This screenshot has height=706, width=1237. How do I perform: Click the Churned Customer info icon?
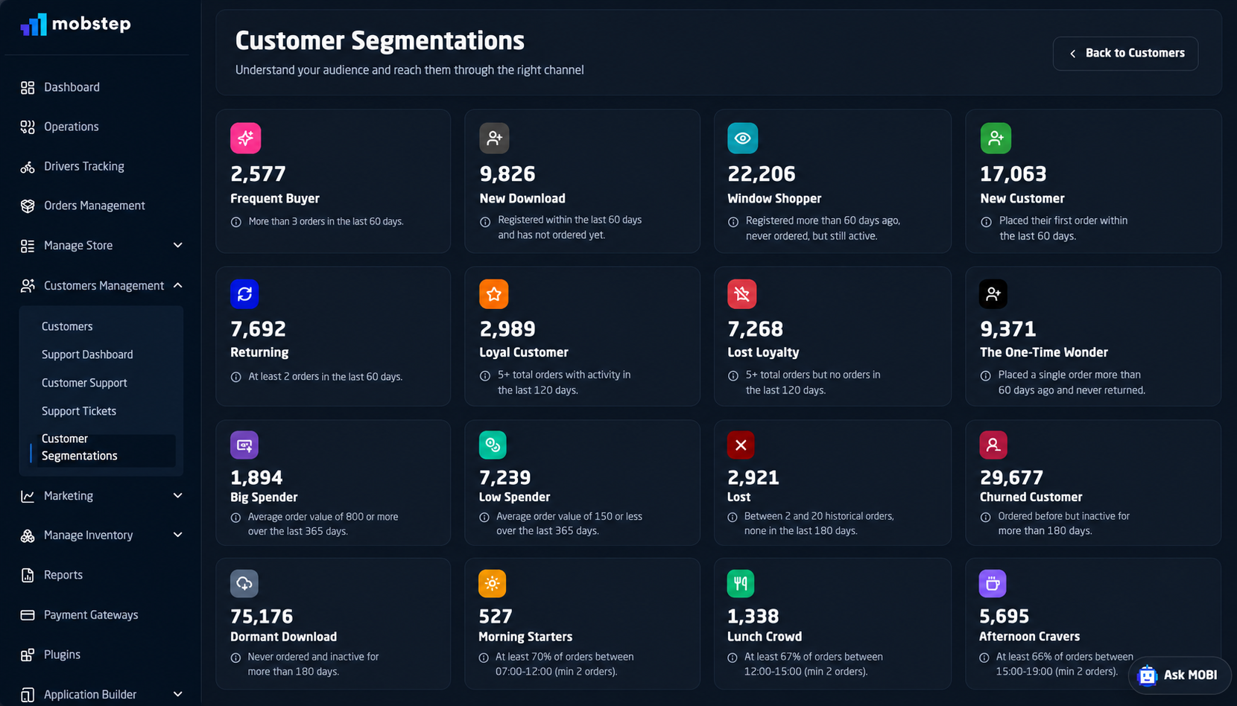pos(985,517)
